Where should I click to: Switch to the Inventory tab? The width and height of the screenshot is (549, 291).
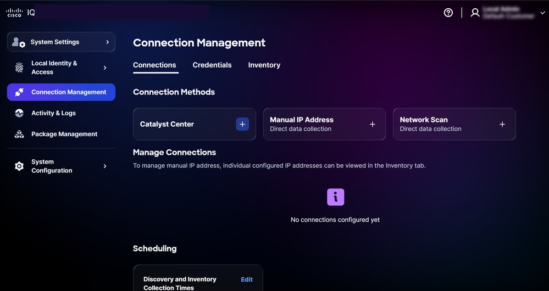tap(264, 65)
